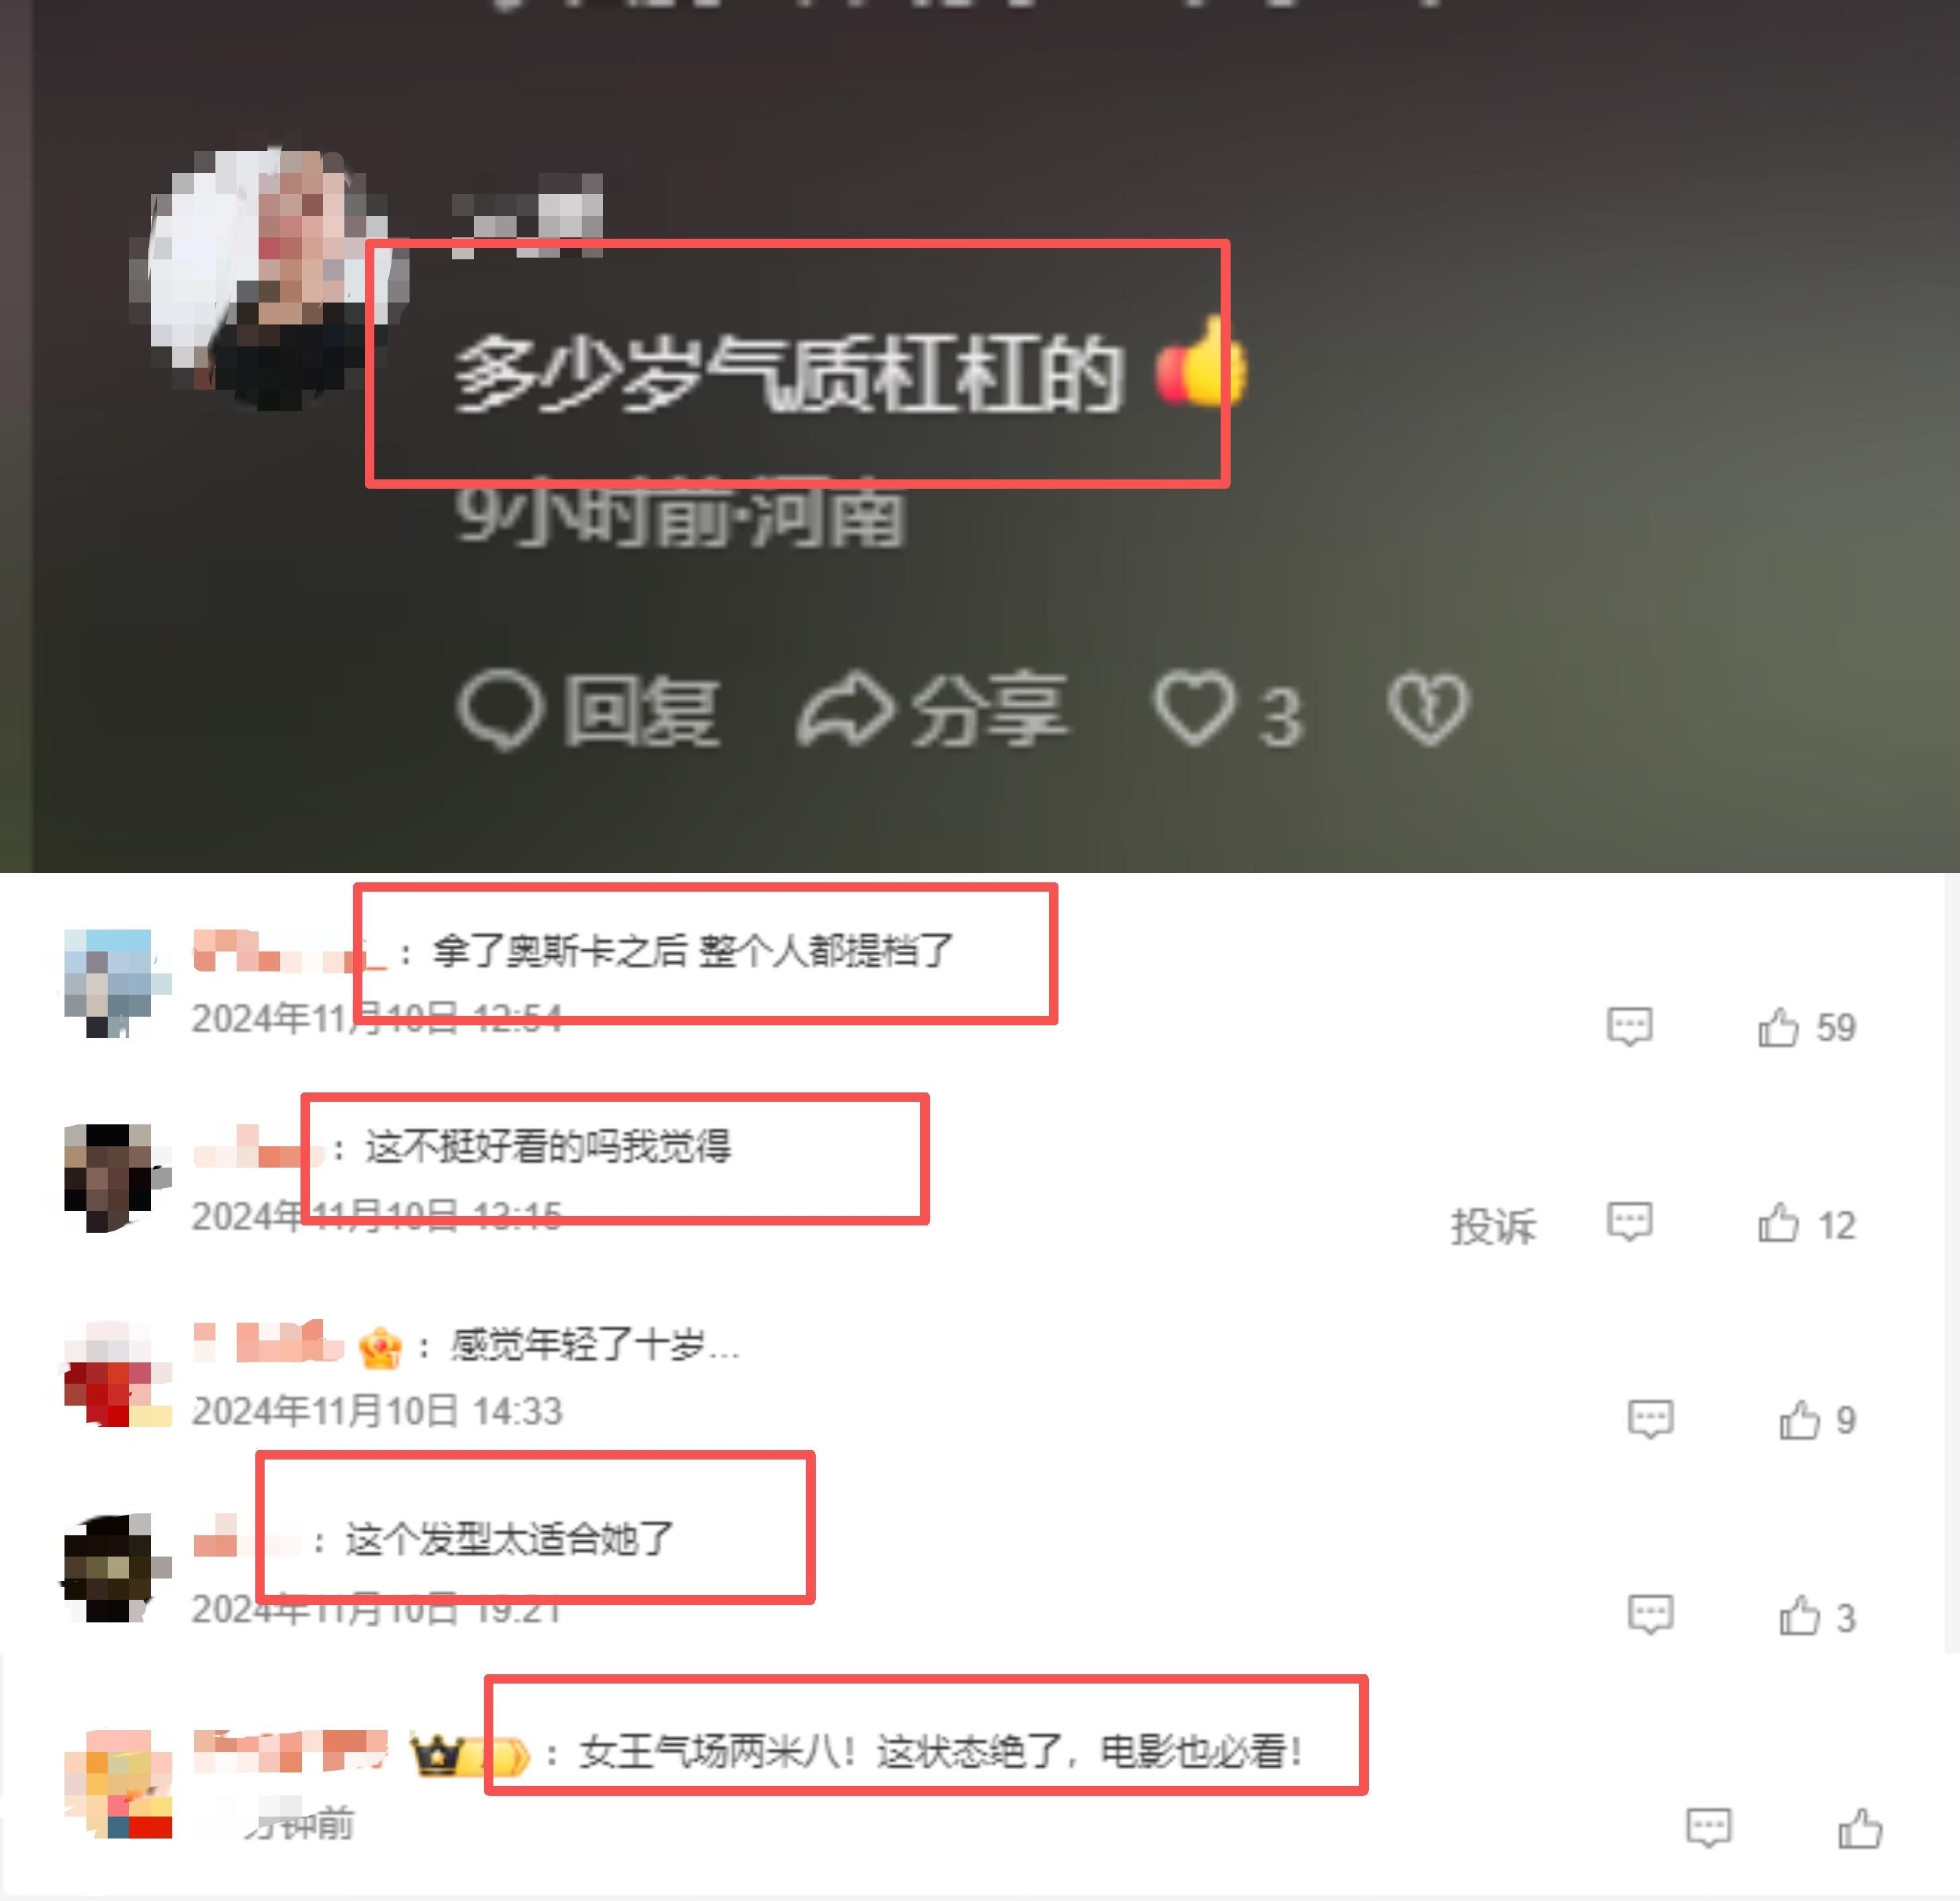
Task: Open replies on the 拿了奥斯卡之后 comment
Action: coord(1629,1026)
